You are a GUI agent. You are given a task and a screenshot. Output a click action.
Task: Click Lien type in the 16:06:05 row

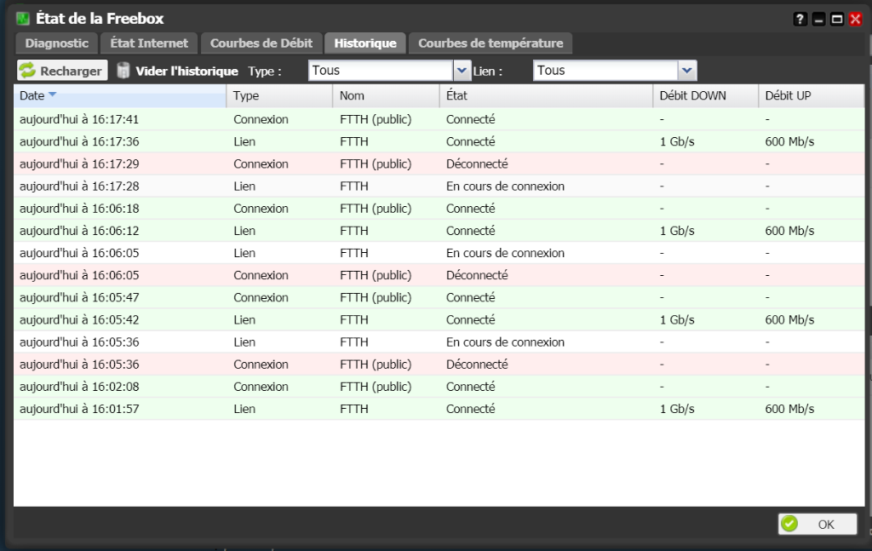tap(244, 253)
